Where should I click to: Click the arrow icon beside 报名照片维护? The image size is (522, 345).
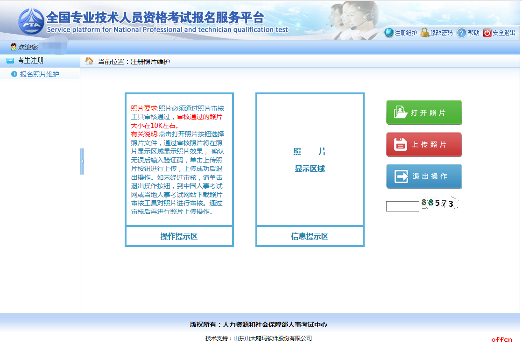pyautogui.click(x=14, y=74)
